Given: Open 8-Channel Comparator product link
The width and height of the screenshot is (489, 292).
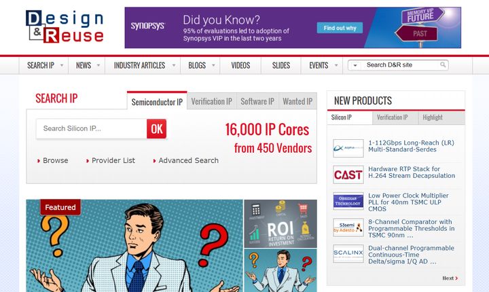Looking at the screenshot, I should tap(411, 228).
